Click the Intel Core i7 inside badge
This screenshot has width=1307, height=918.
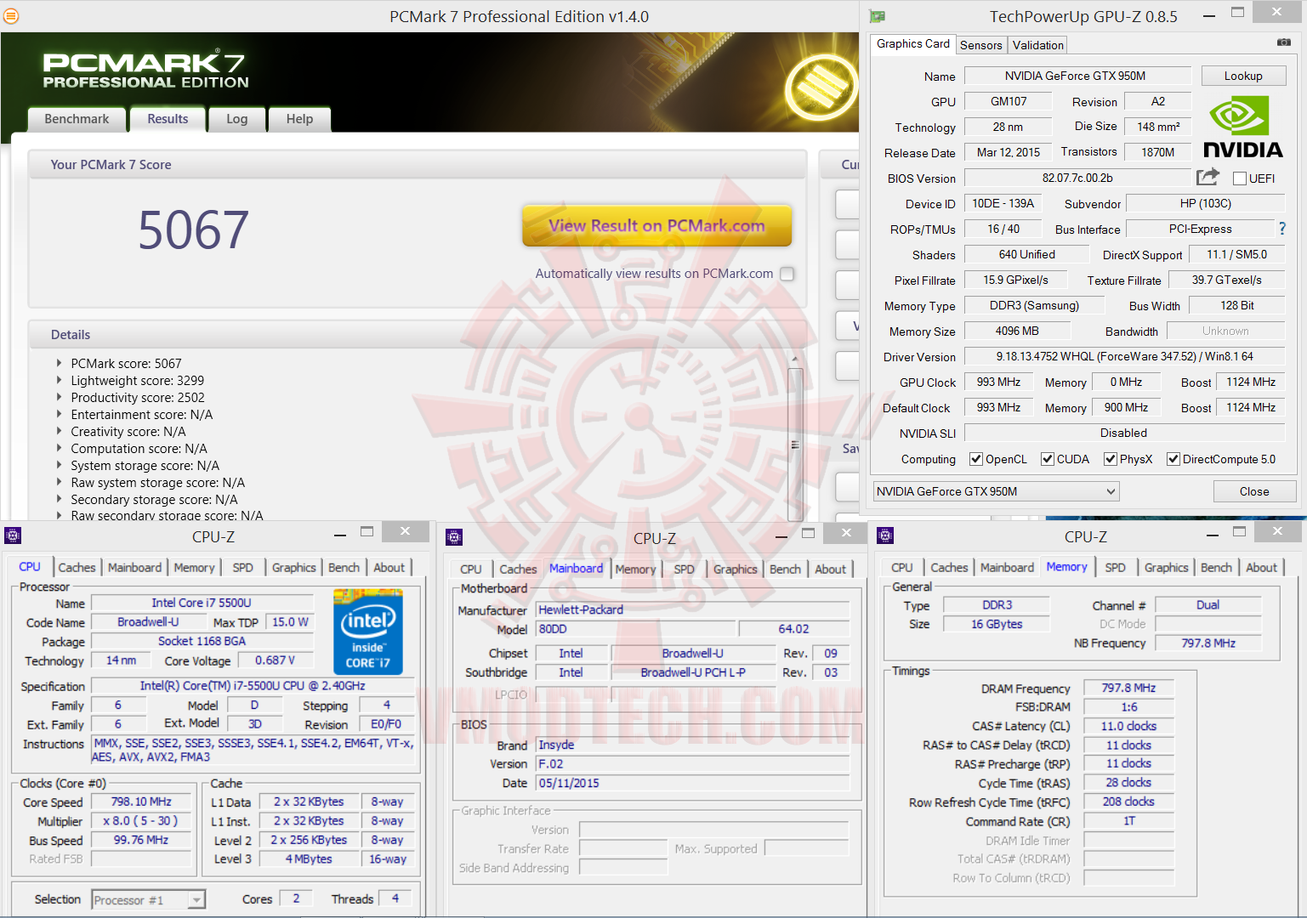[x=368, y=632]
